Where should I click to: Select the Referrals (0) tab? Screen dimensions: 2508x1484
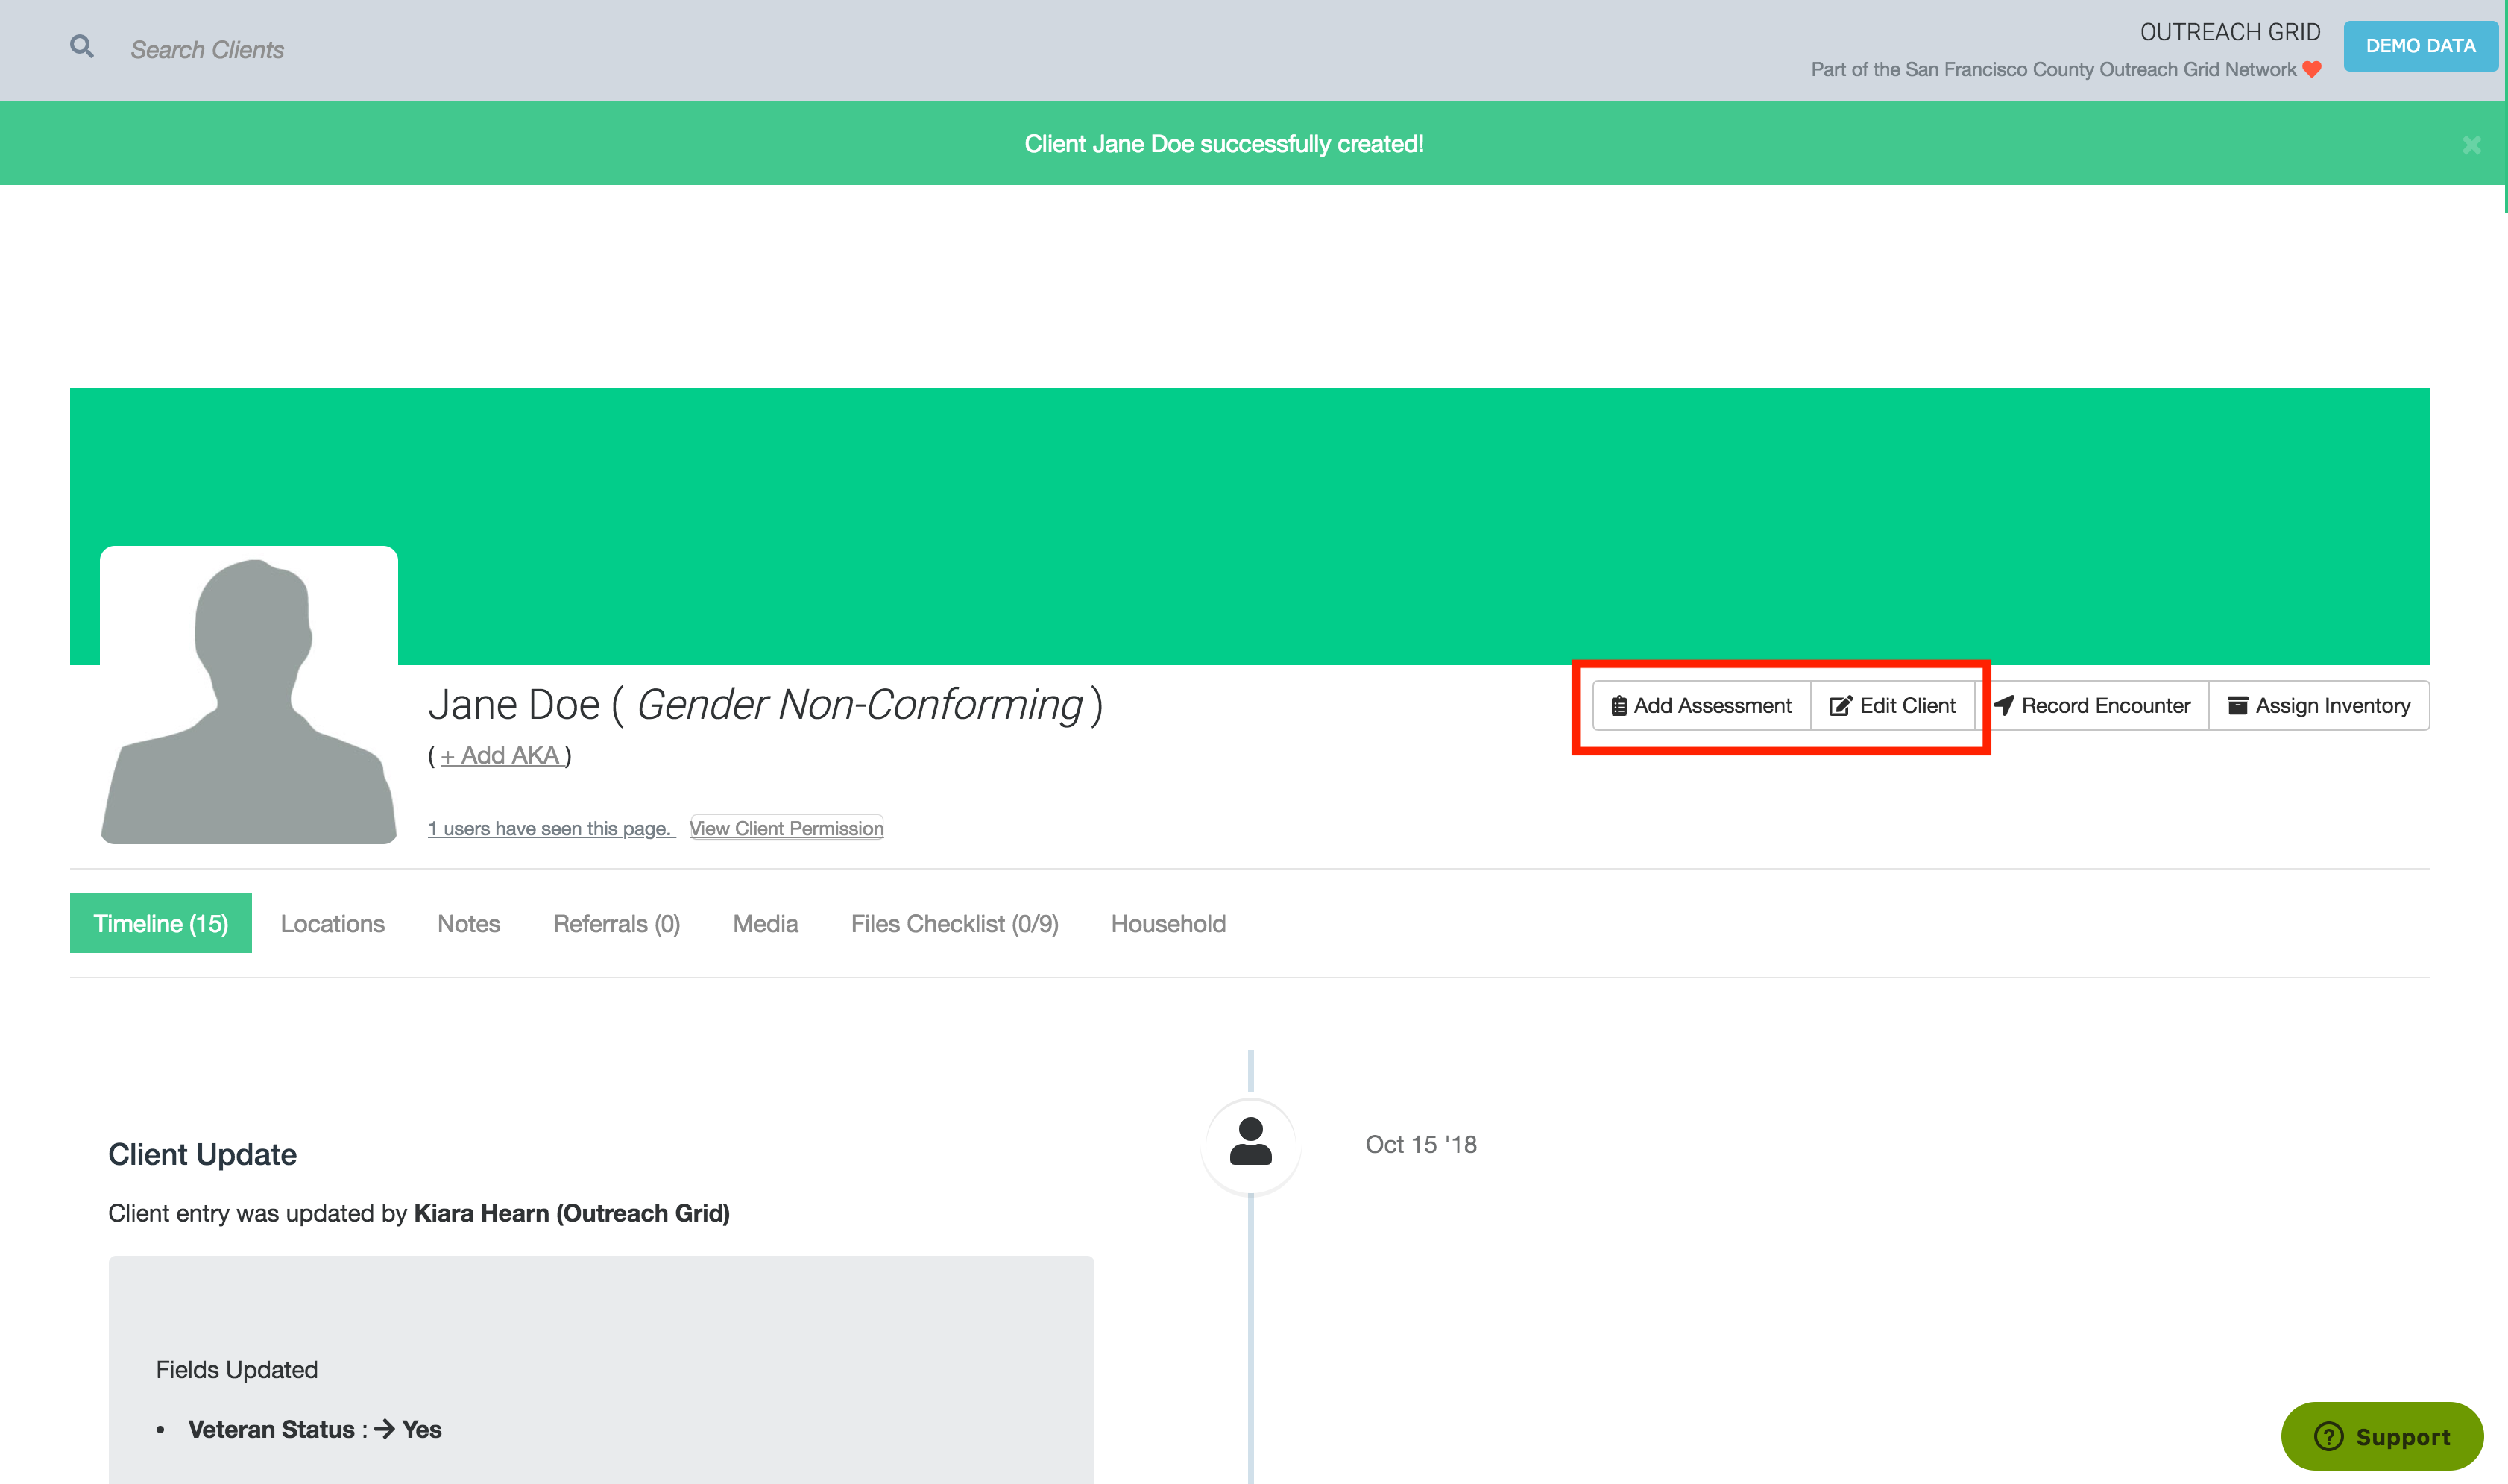[x=616, y=924]
